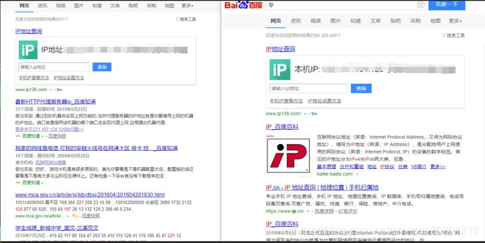The height and width of the screenshot is (243, 485).
Task: Open 图片 tab in left window
Action: tap(79, 5)
